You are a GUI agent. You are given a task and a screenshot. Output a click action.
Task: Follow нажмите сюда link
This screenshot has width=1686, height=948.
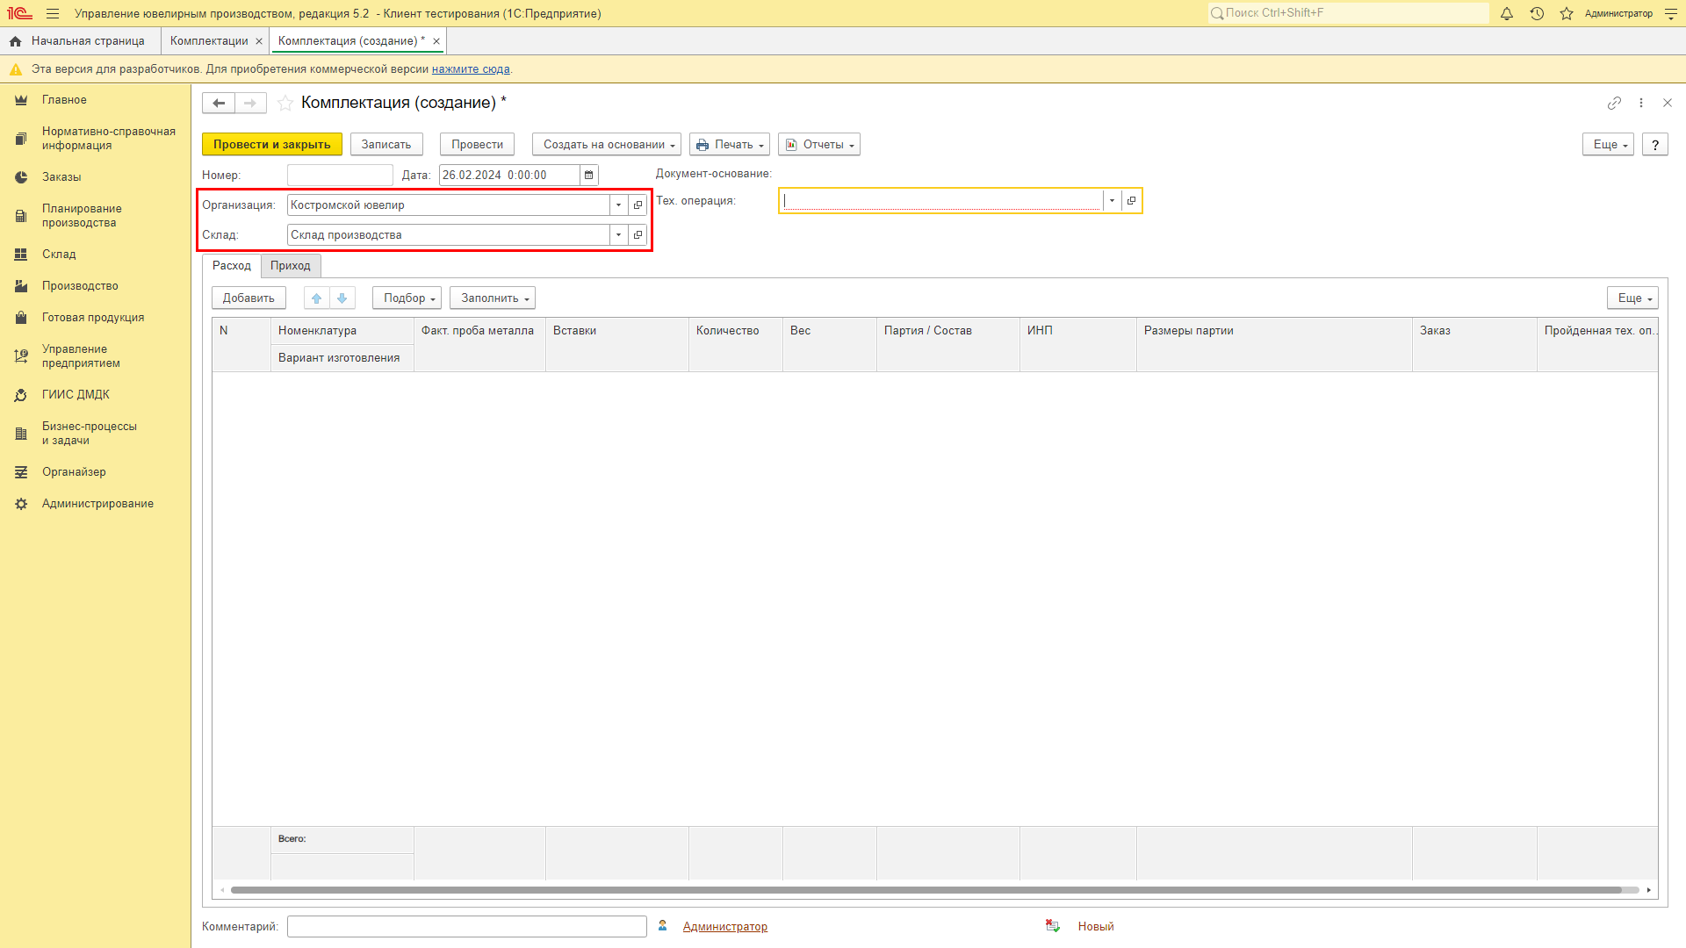click(x=471, y=69)
